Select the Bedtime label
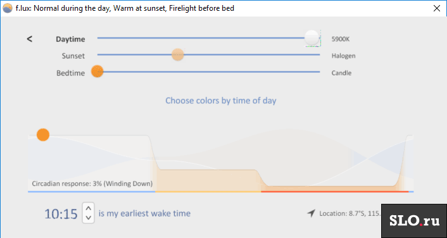This screenshot has height=238, width=447. click(x=71, y=73)
